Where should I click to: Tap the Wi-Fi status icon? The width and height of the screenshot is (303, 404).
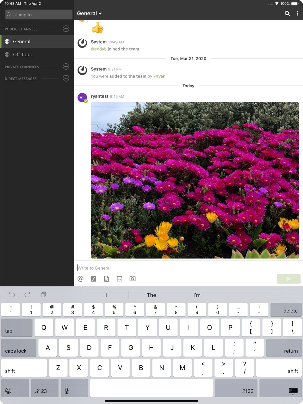[x=277, y=4]
